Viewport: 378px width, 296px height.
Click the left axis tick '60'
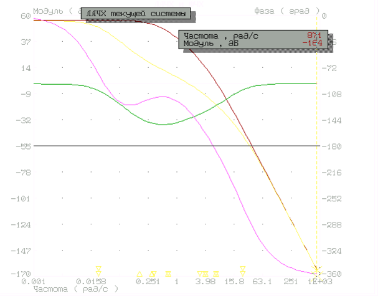pyautogui.click(x=26, y=16)
